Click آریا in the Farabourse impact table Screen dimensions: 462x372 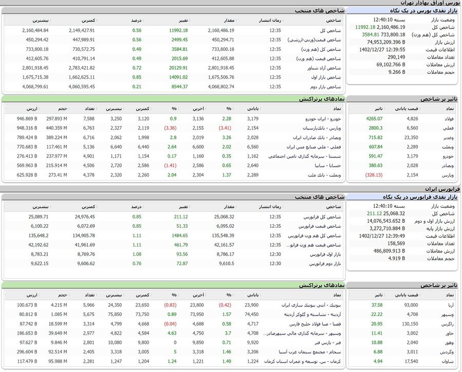coord(450,305)
